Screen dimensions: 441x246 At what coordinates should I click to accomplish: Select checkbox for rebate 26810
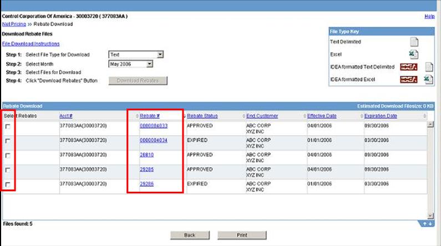click(8, 156)
